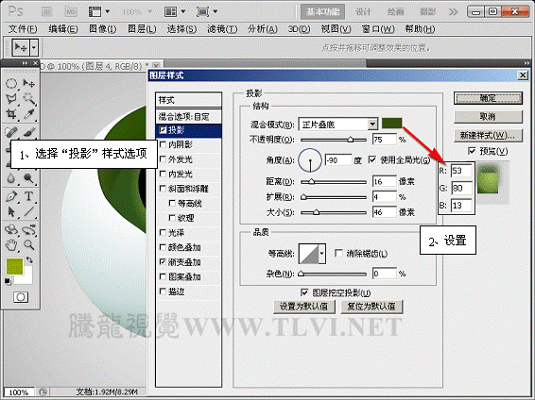Open Mini Bridge with Mb icon
This screenshot has height=400, width=535.
pos(71,11)
